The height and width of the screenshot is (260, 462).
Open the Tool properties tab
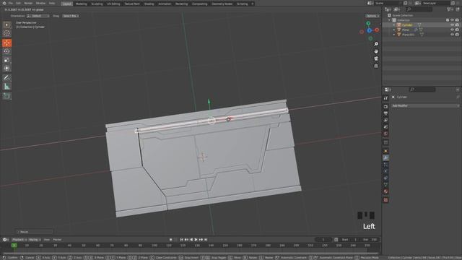[x=385, y=98]
